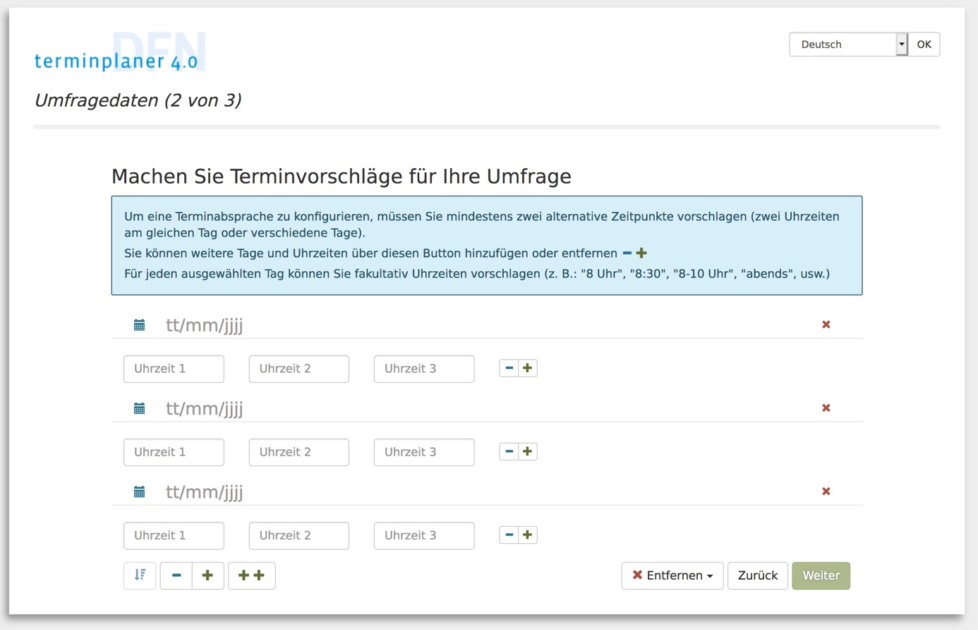Sort the dates using the sort icon button
Screen dimensions: 978x630
click(140, 576)
